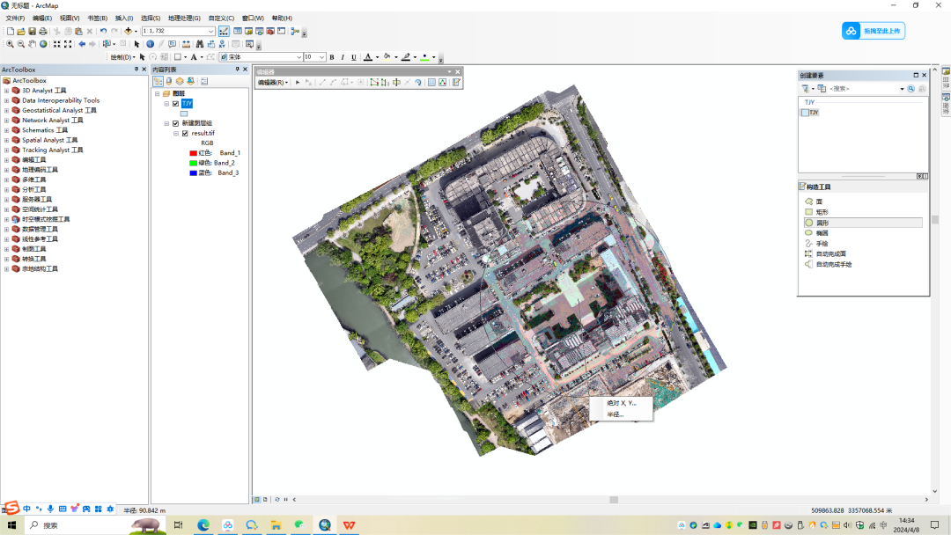The width and height of the screenshot is (951, 535).
Task: Uncheck the result.tif layer visibility
Action: coord(186,133)
